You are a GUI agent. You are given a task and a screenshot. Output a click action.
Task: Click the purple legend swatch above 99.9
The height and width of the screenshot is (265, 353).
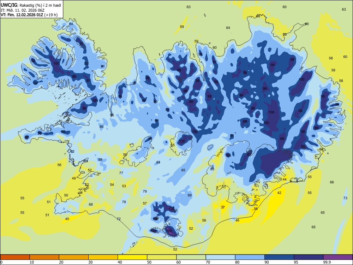338,257
